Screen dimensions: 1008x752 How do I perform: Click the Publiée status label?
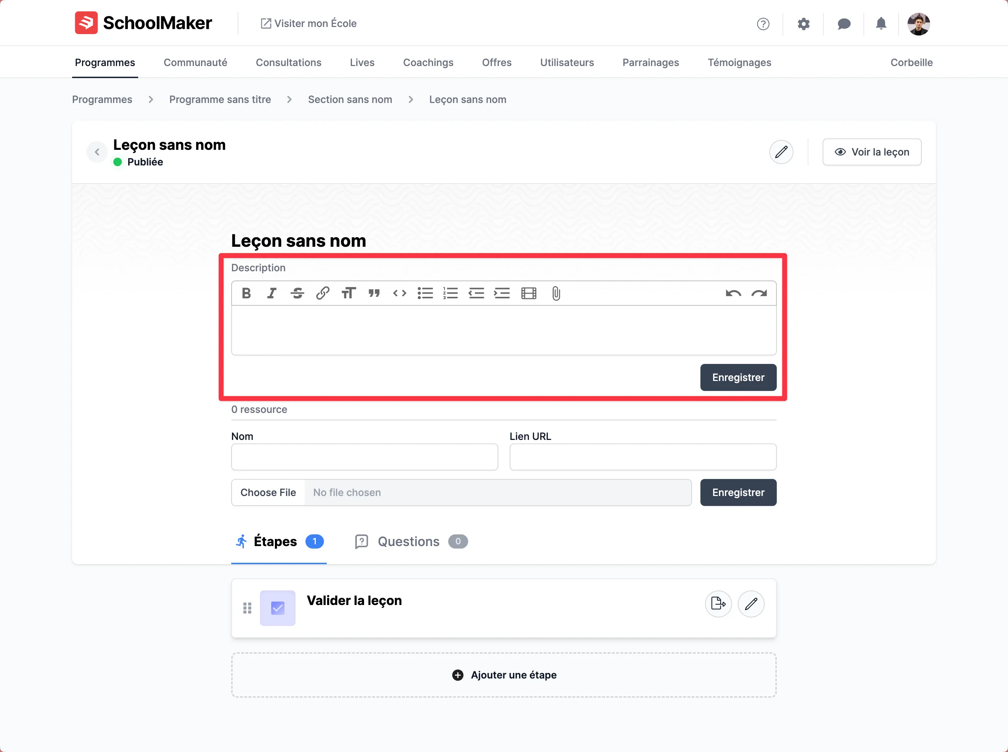click(145, 162)
